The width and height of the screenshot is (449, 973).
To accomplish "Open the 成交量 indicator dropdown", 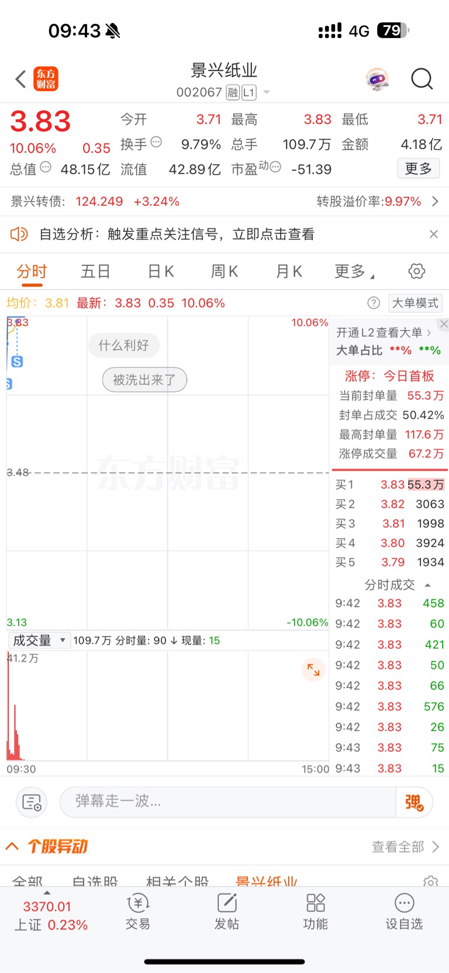I will 39,640.
